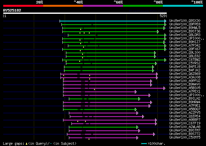Click the green alignment bar for A2WLA8
The width and height of the screenshot is (206, 146).
point(104,127)
